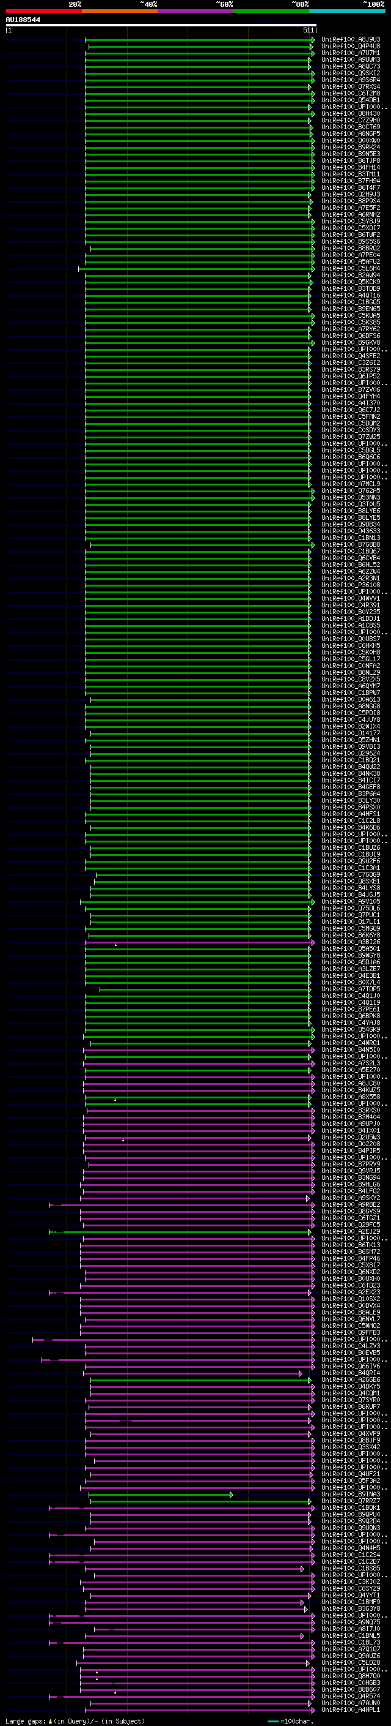391x1726 pixels.
Task: Open hit UniRef100_B3RXS0
Action: click(351, 1109)
